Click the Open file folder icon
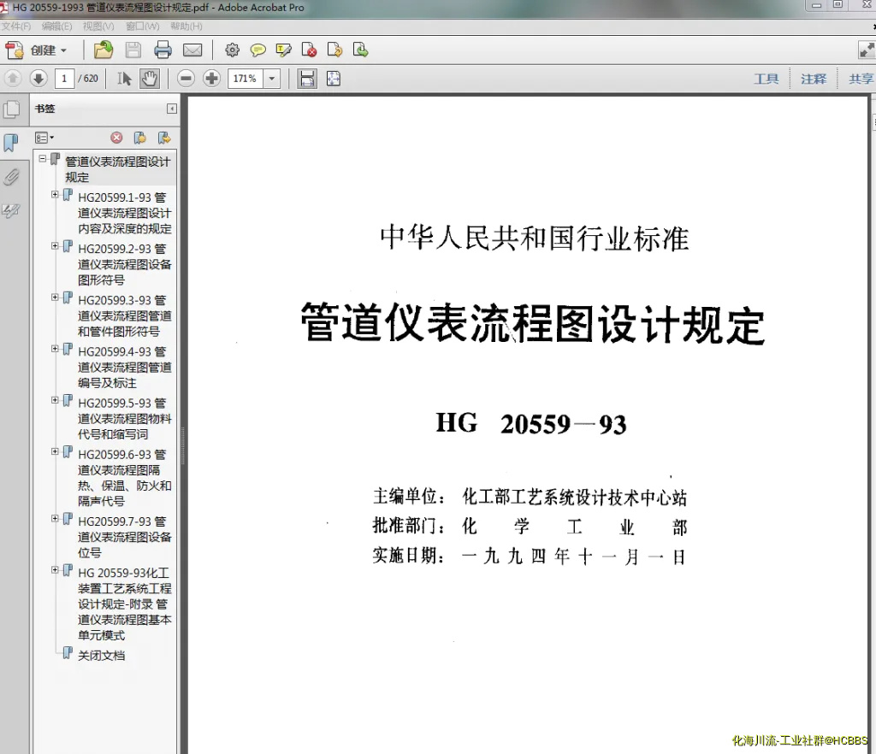 [104, 50]
